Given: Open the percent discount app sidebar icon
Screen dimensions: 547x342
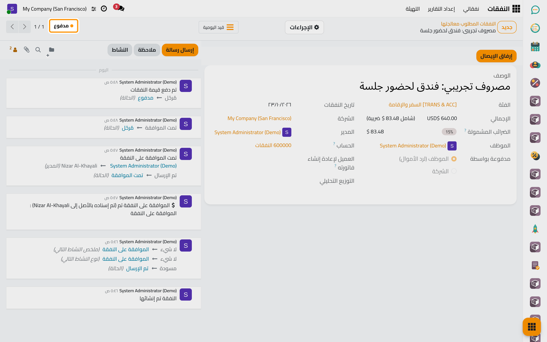Looking at the screenshot, I should click(x=535, y=83).
